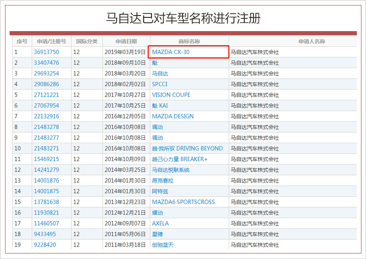Select the date 2018年02月02日

[x=125, y=84]
